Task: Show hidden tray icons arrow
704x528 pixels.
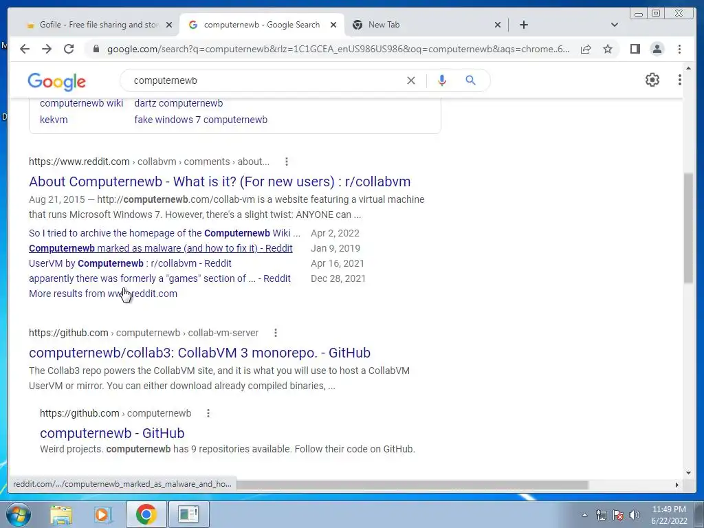Action: 584,515
